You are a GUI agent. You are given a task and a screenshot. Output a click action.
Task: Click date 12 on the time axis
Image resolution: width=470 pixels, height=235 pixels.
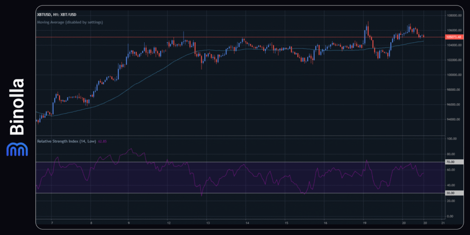tap(169, 223)
